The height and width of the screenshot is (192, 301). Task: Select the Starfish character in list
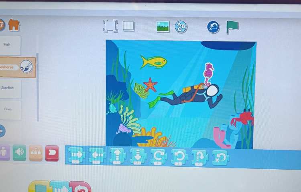(x=10, y=88)
